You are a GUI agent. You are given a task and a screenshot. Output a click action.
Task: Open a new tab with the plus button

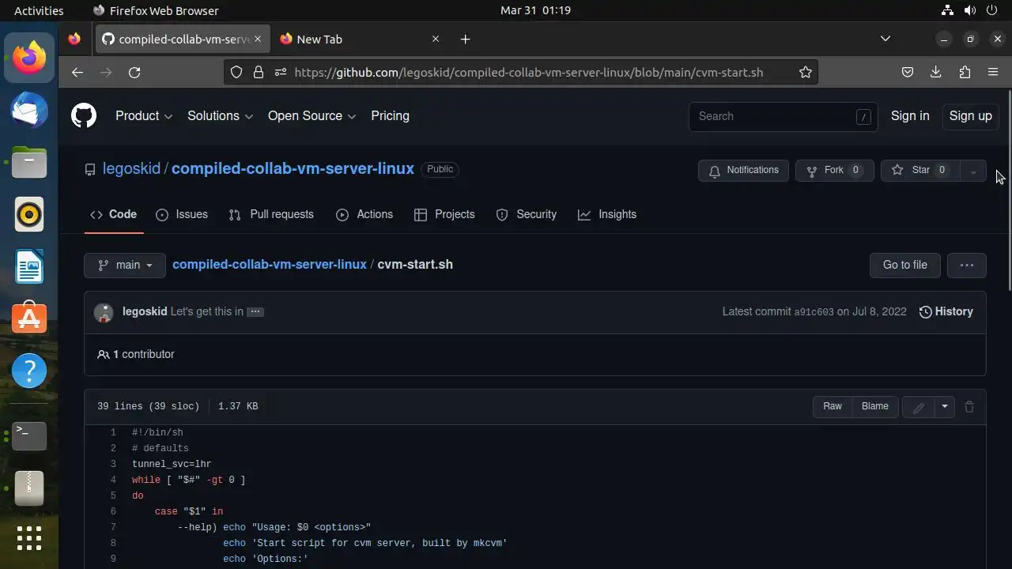coord(465,39)
